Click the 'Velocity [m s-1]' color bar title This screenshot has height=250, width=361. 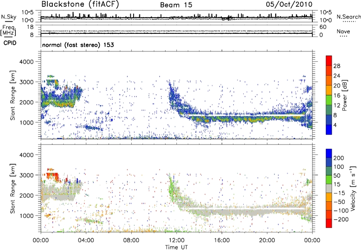coord(353,188)
